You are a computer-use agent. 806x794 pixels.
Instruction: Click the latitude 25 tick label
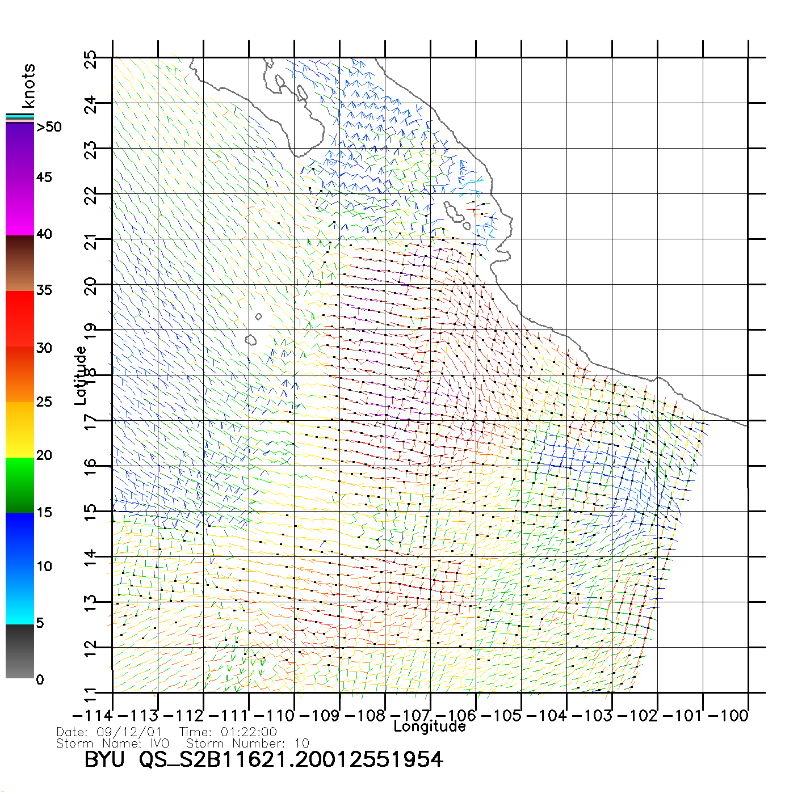(91, 60)
